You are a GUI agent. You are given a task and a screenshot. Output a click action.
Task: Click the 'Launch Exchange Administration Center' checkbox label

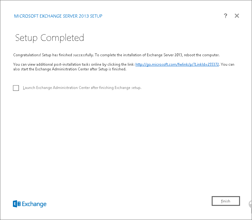(82, 88)
